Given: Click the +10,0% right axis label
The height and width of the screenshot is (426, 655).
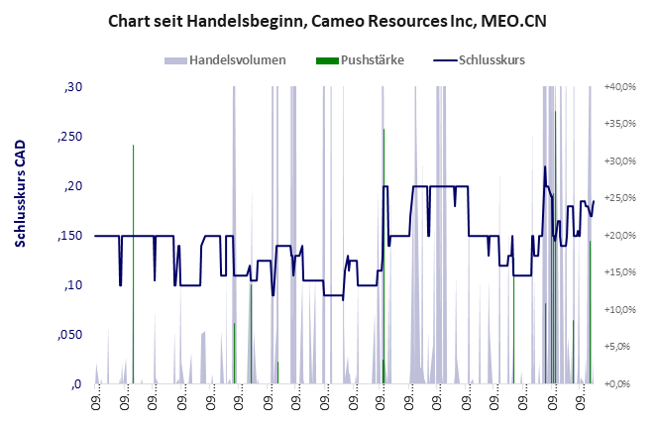Looking at the screenshot, I should coord(621,310).
